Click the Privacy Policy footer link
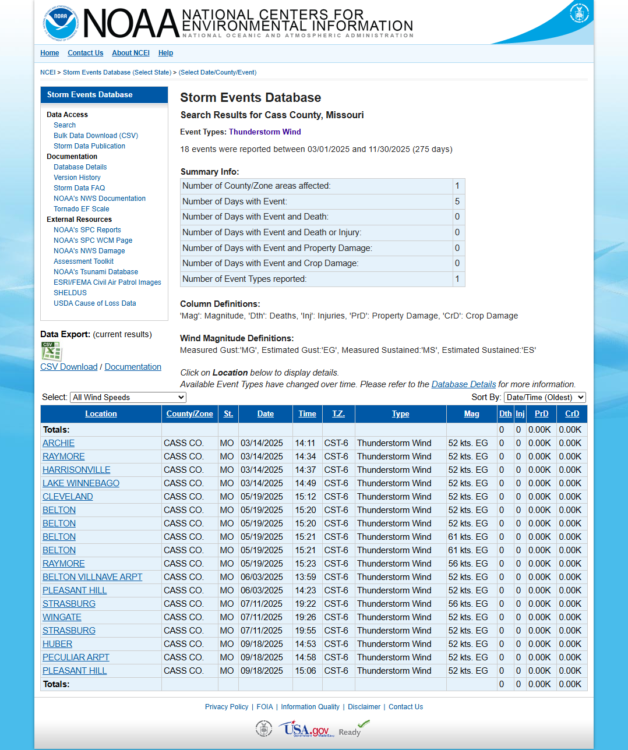628x750 pixels. (x=227, y=707)
